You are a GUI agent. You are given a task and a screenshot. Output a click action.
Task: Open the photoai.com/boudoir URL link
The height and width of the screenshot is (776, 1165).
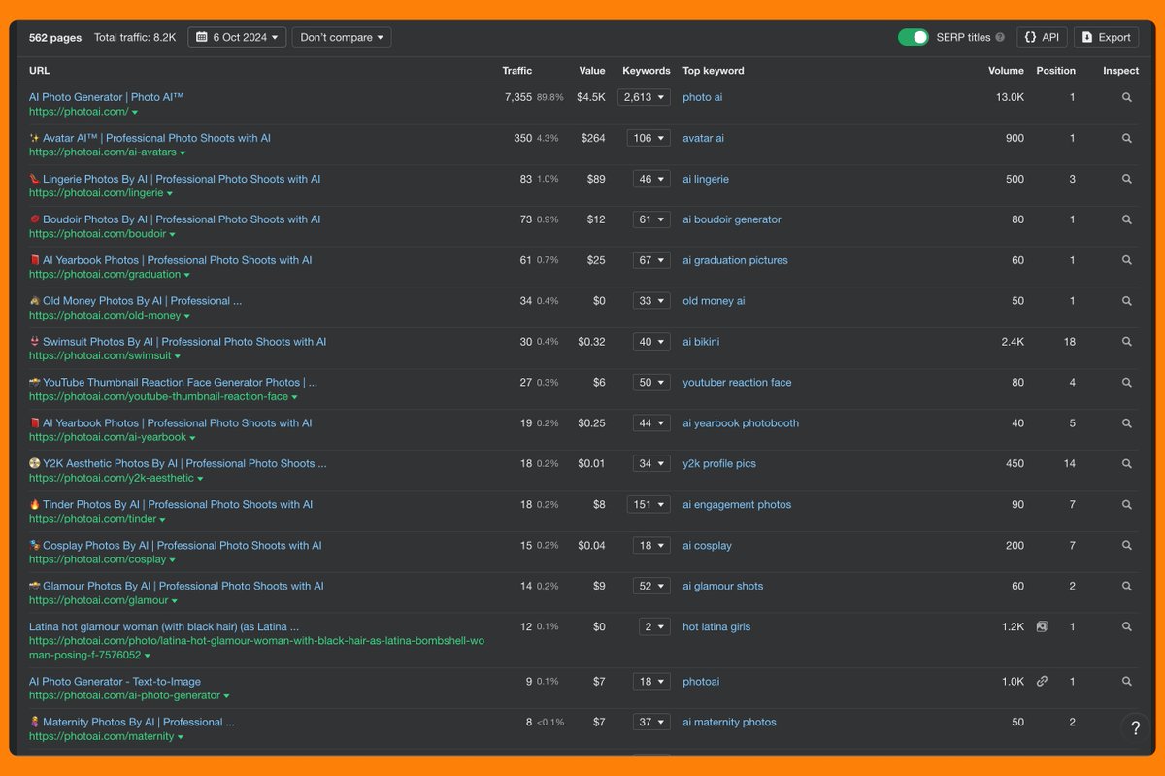pyautogui.click(x=97, y=234)
